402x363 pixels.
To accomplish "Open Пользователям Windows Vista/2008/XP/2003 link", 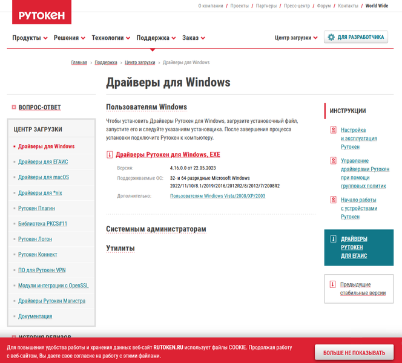I will 217,196.
